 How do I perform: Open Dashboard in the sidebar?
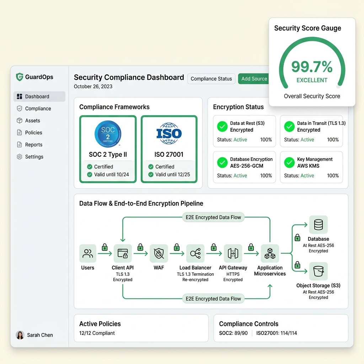39,96
